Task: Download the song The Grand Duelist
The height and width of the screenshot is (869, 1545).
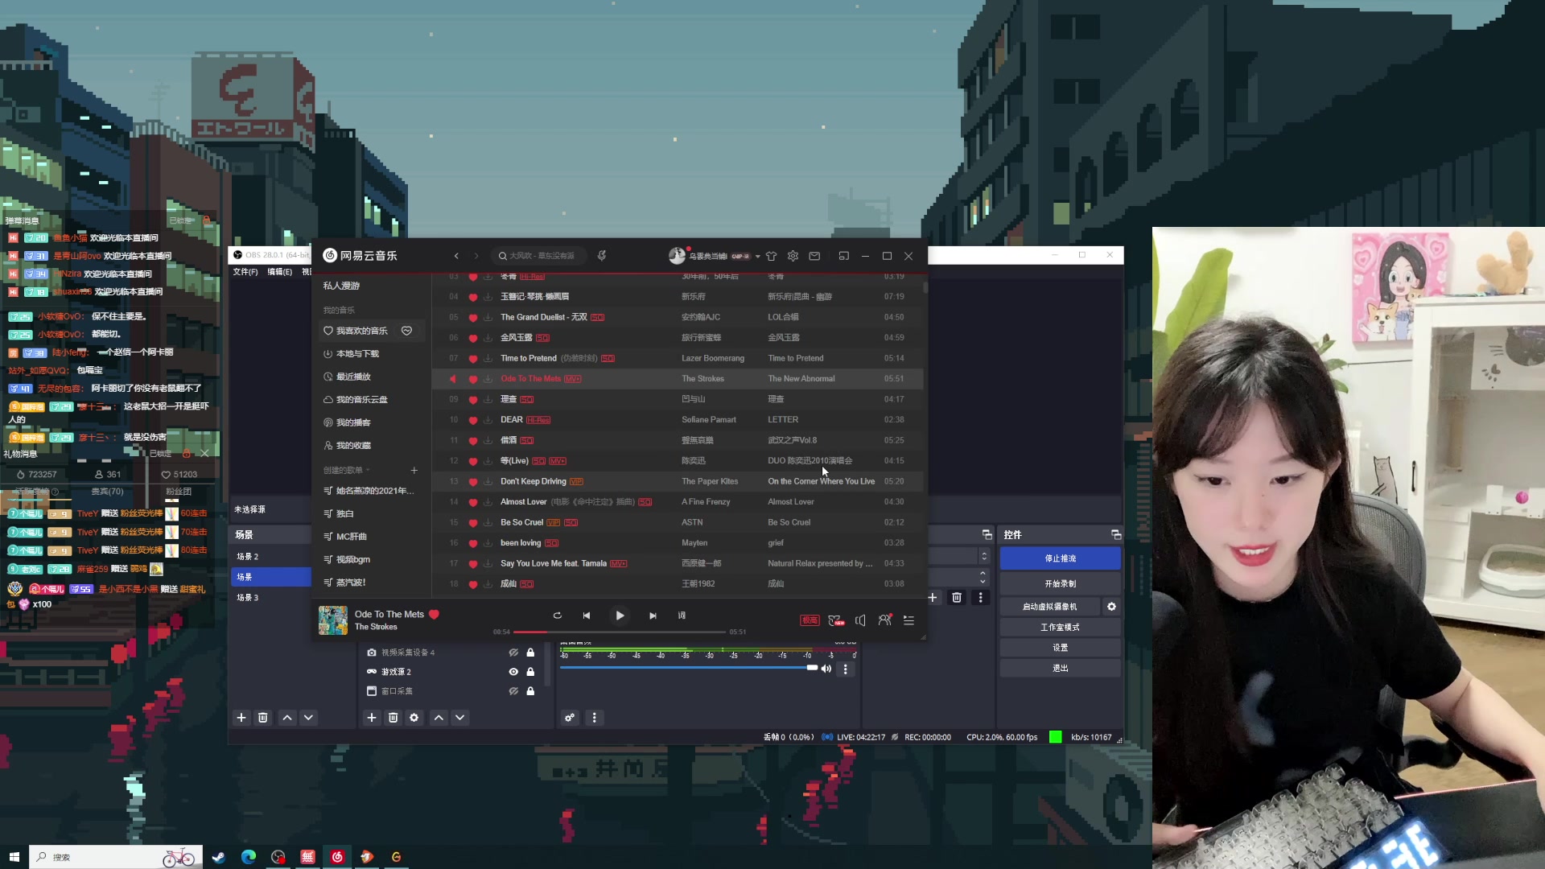Action: [x=488, y=317]
